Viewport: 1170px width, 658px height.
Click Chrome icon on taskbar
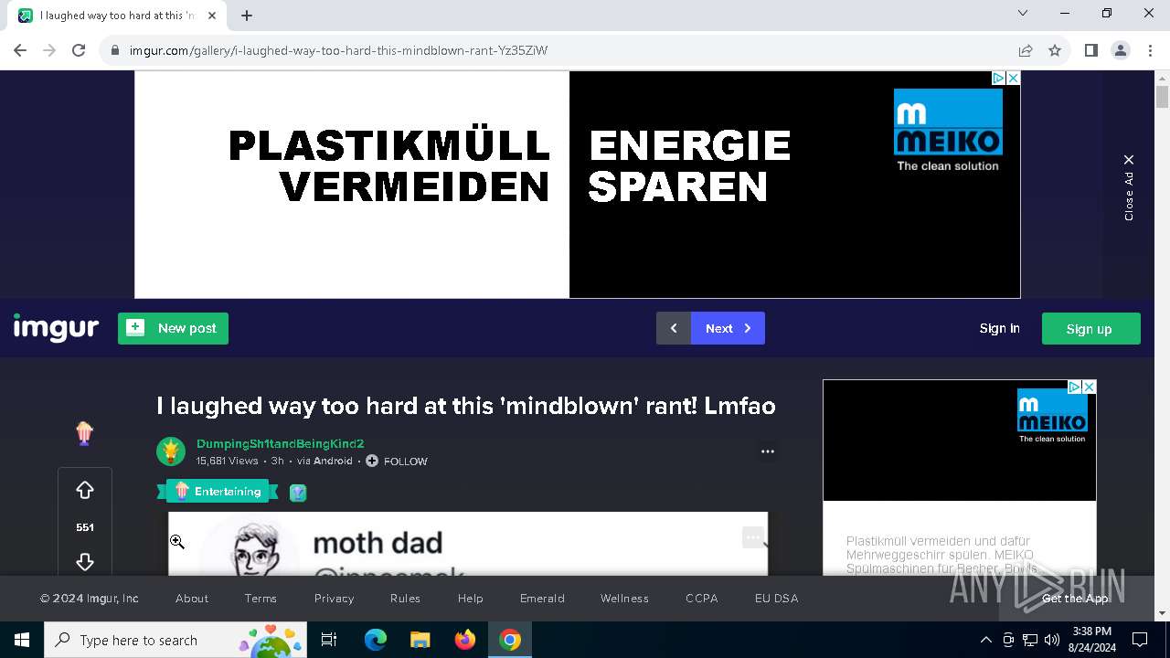(x=510, y=640)
